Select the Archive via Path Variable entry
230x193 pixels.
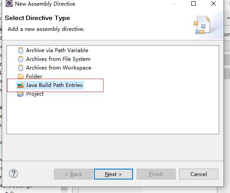click(57, 50)
